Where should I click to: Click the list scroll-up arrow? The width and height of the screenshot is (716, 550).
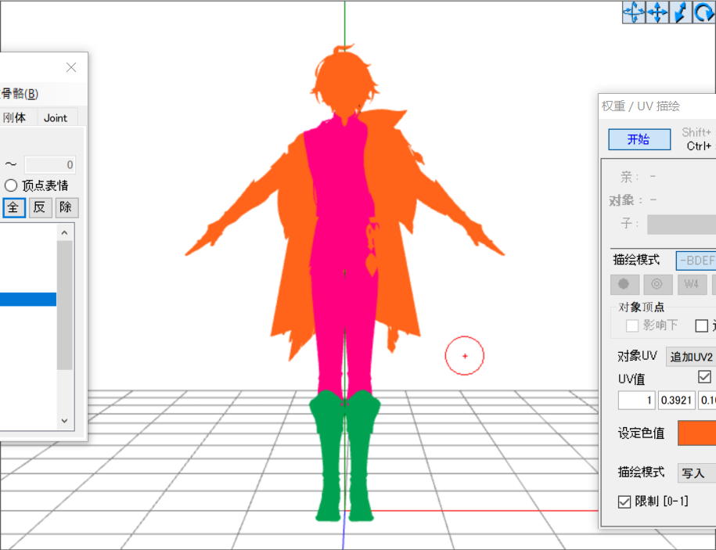pyautogui.click(x=64, y=233)
